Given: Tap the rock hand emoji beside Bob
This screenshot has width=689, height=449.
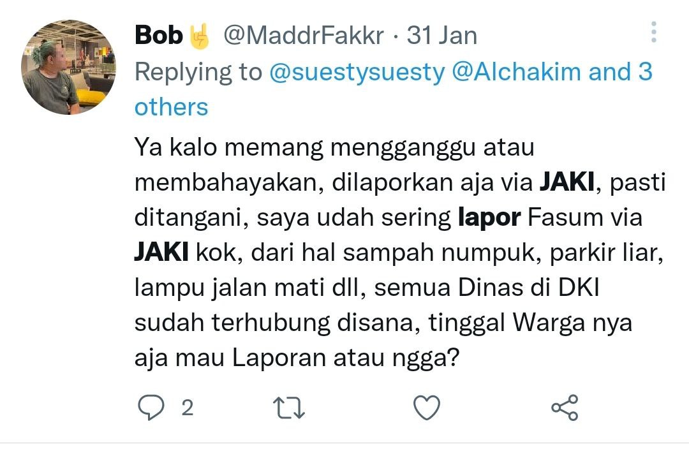Looking at the screenshot, I should click(200, 36).
